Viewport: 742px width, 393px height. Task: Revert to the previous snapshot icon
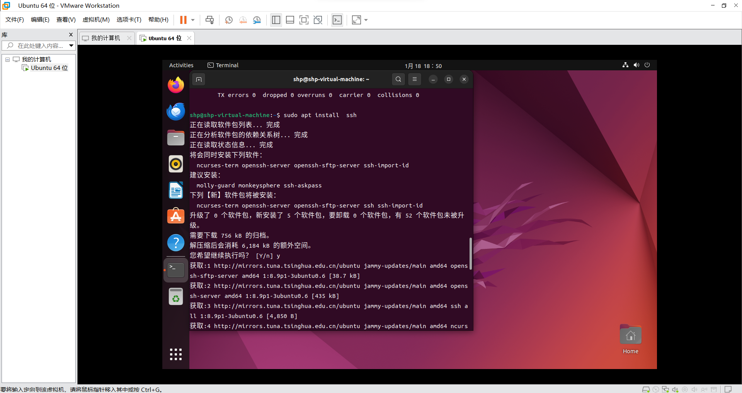tap(243, 20)
